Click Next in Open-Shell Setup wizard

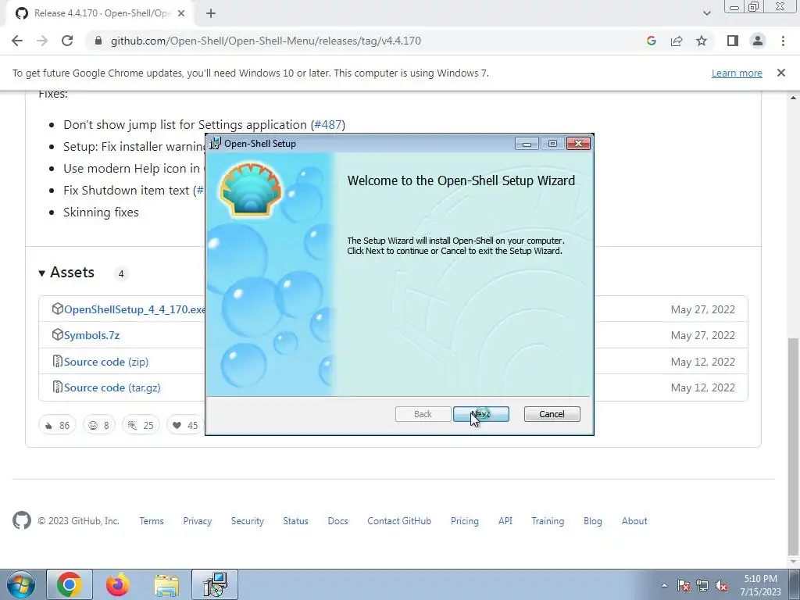pos(480,414)
